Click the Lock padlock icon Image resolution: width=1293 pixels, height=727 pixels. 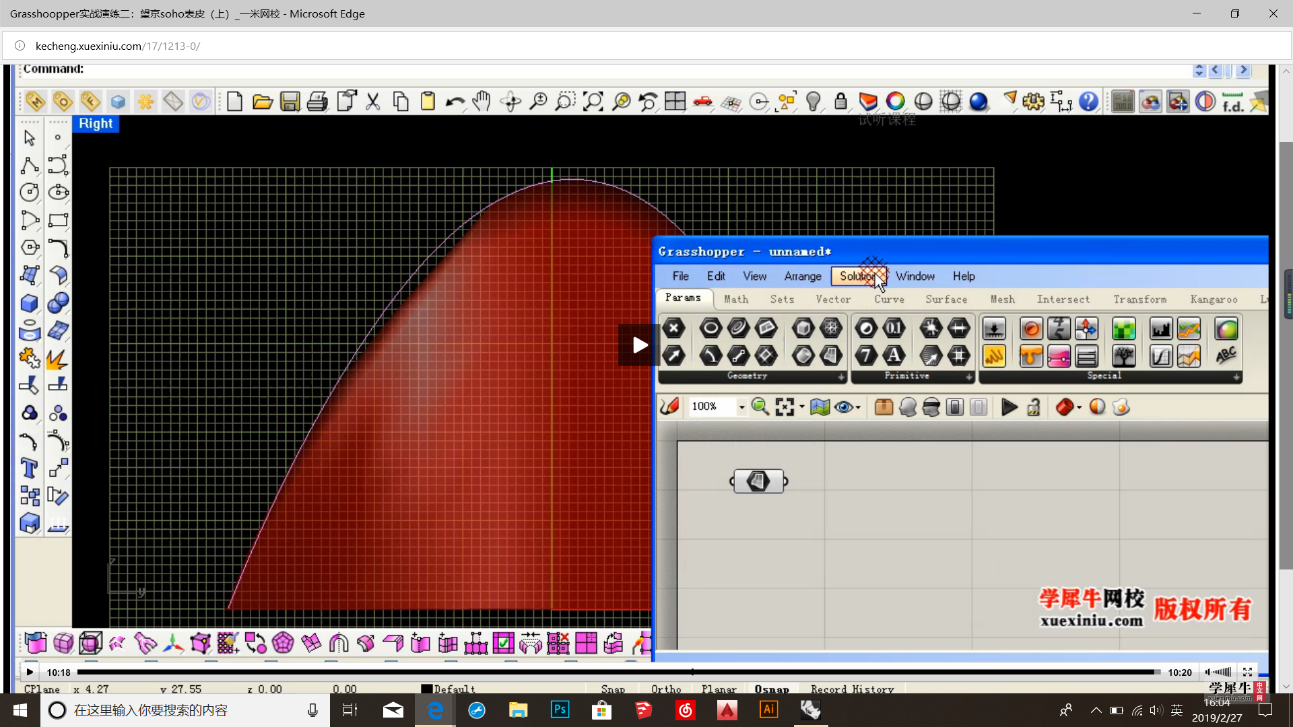(x=840, y=102)
